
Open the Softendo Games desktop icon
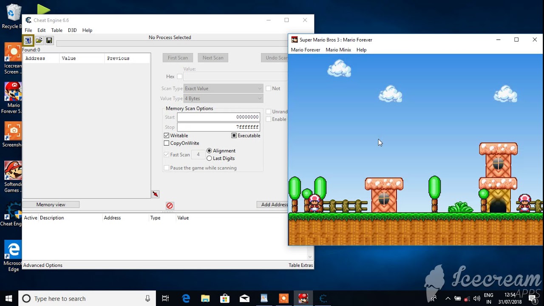tap(13, 177)
